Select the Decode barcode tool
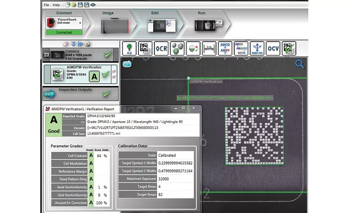The height and width of the screenshot is (213, 349). [x=145, y=48]
